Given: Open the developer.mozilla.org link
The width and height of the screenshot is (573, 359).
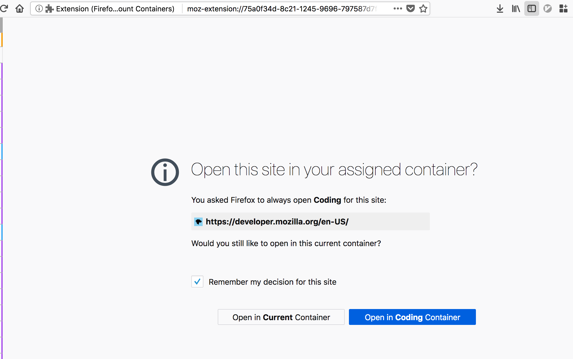Looking at the screenshot, I should [277, 222].
